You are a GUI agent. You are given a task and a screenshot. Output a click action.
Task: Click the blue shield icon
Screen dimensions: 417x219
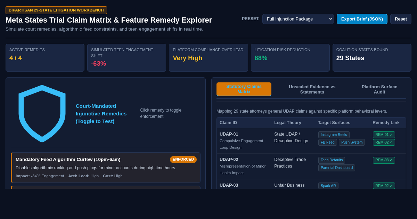[42, 113]
